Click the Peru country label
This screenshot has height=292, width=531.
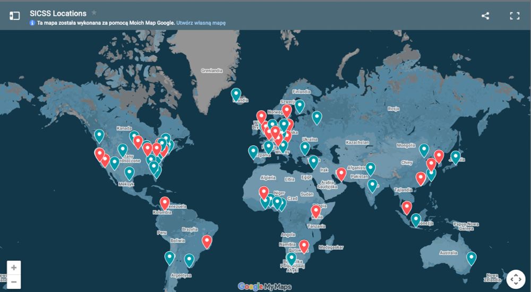click(x=162, y=233)
